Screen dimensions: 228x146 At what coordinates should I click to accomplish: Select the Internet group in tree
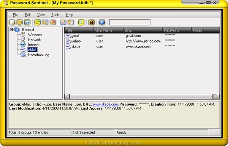[x=34, y=45]
